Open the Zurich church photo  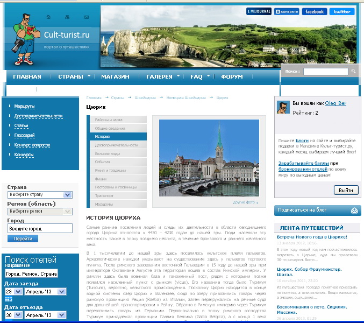click(x=209, y=158)
